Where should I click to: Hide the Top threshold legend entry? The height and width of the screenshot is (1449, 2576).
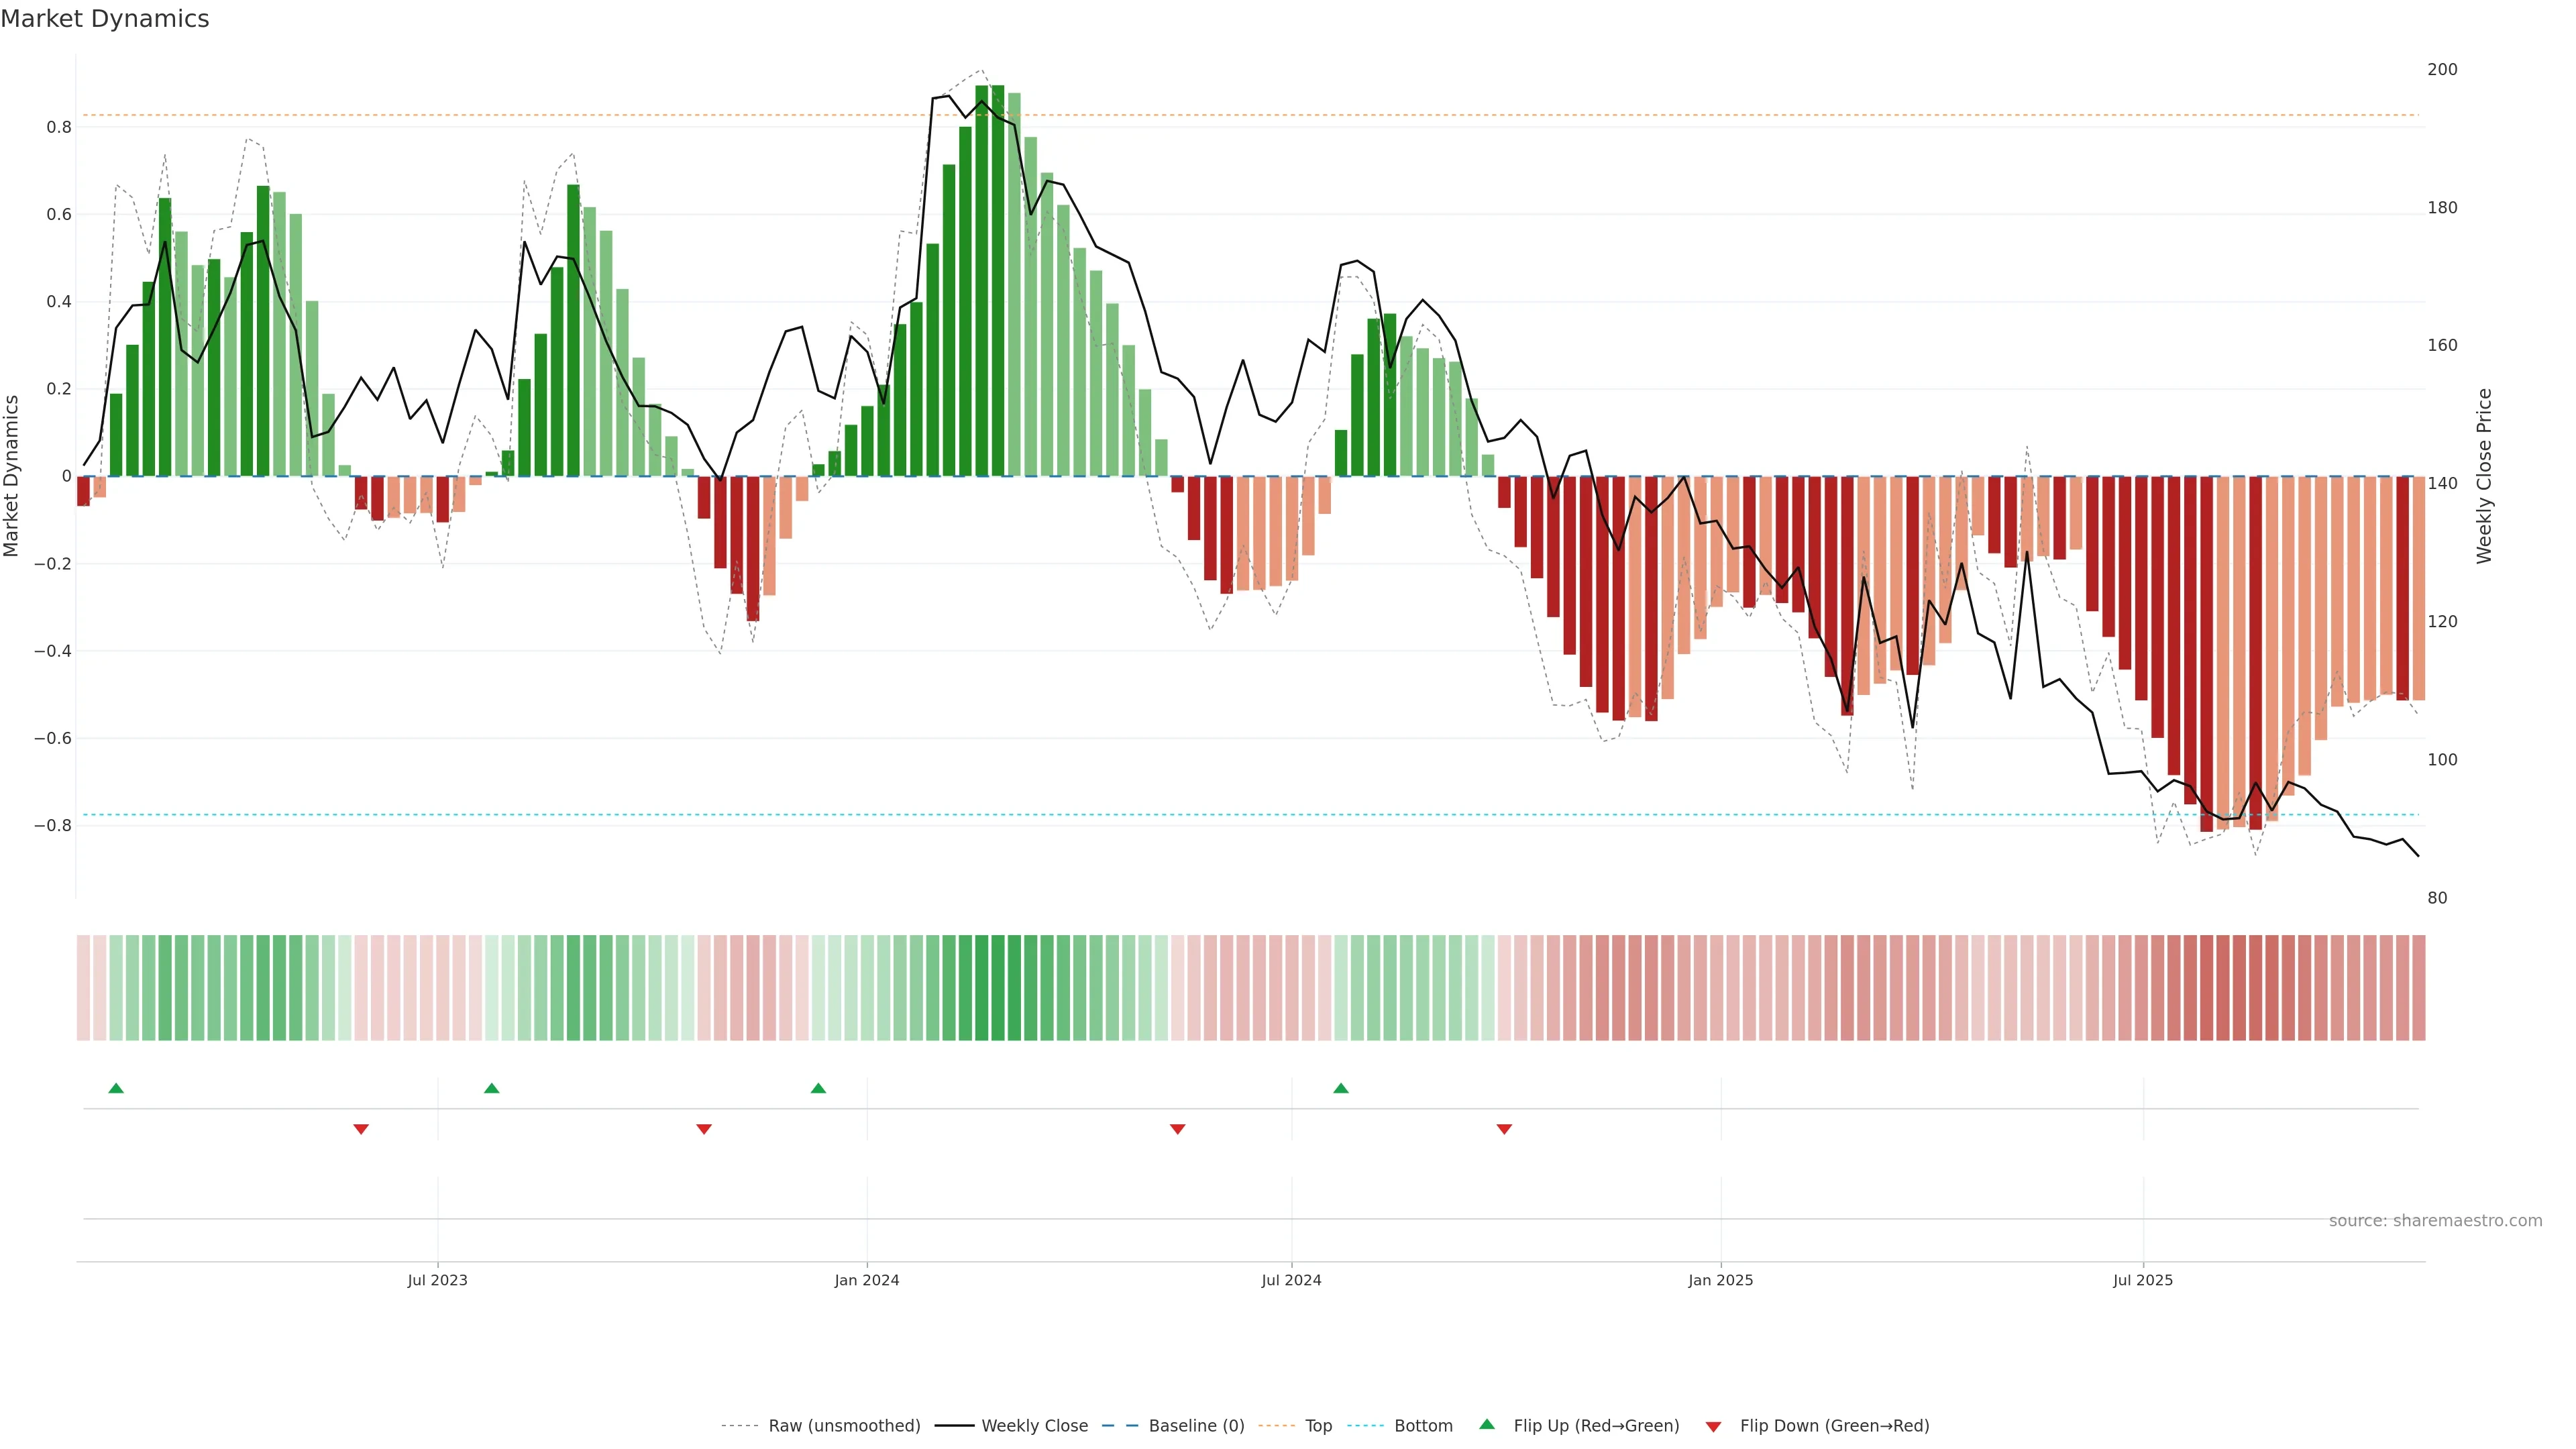pyautogui.click(x=1318, y=1425)
